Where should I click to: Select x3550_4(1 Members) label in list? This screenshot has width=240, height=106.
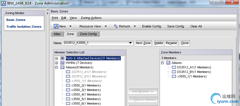point(86,94)
